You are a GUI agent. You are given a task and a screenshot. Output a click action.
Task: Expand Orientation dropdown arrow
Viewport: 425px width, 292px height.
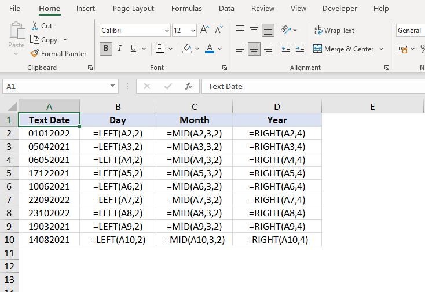(x=295, y=30)
